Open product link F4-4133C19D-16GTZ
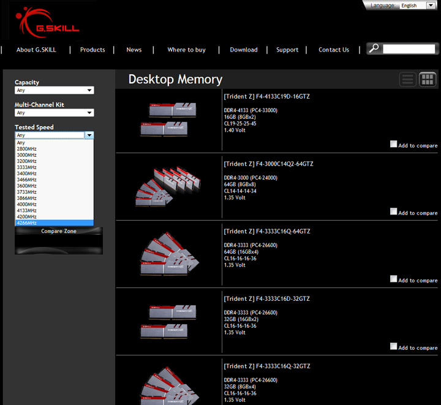Viewport: 441px width, 405px height. tap(266, 96)
